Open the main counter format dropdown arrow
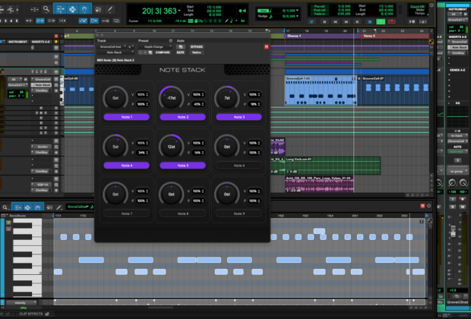Screen dimensions: 471x319 pyautogui.click(x=179, y=11)
